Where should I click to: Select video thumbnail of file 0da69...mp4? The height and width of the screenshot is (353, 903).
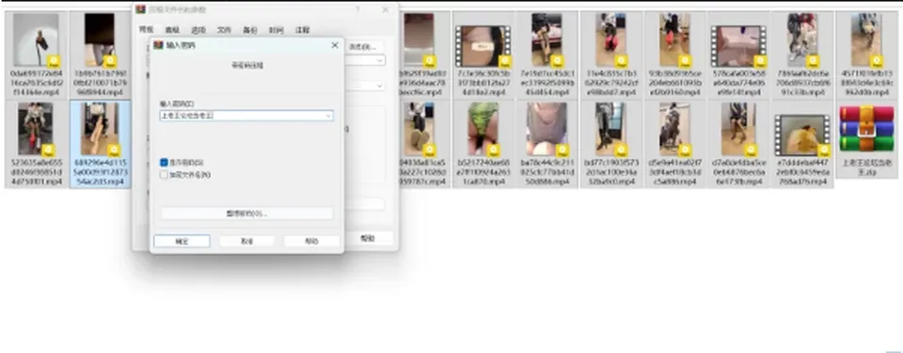37,40
